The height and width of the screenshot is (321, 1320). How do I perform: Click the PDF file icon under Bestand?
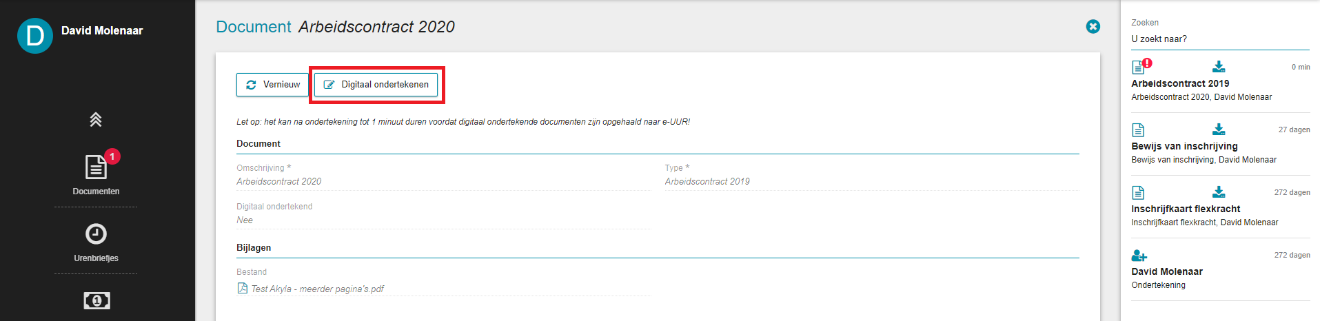(242, 288)
